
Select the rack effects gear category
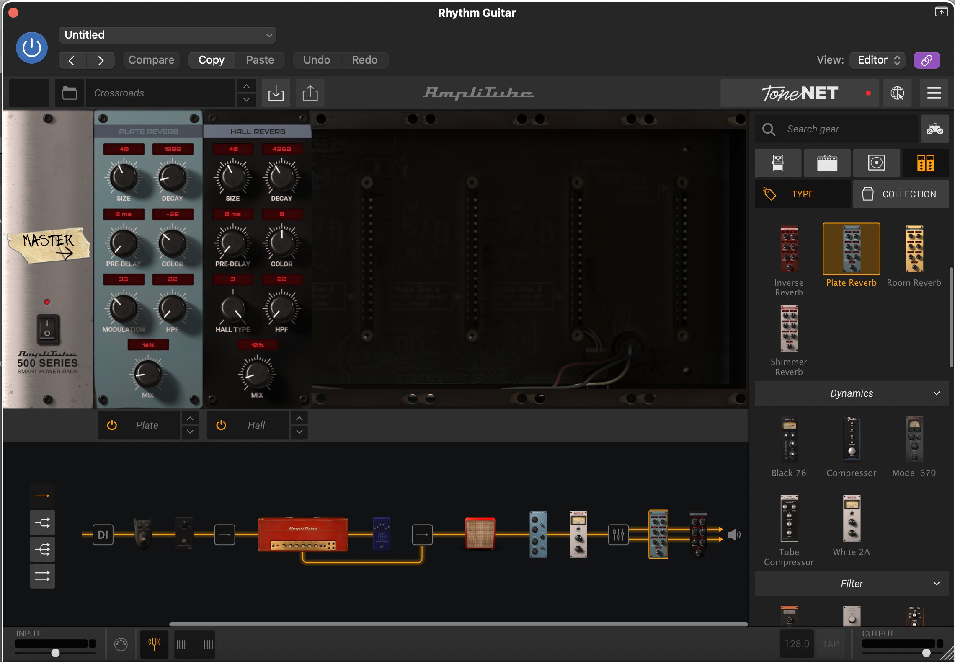[x=926, y=163]
